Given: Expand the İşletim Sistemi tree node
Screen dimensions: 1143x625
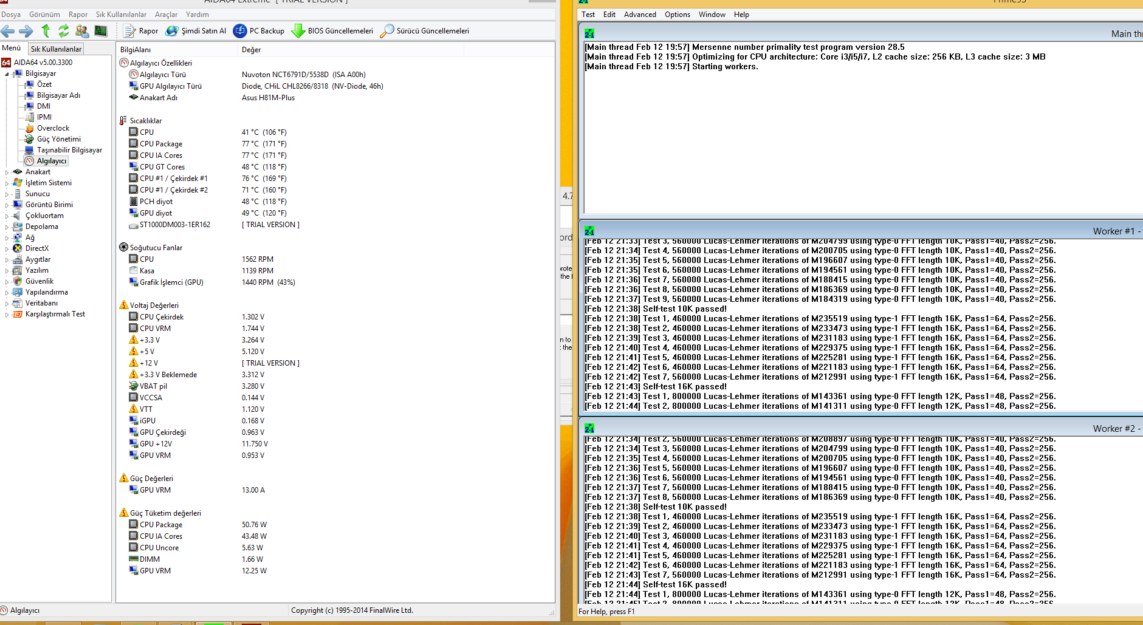Looking at the screenshot, I should [7, 183].
